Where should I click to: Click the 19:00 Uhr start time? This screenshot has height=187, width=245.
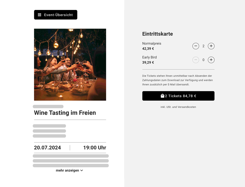click(95, 148)
